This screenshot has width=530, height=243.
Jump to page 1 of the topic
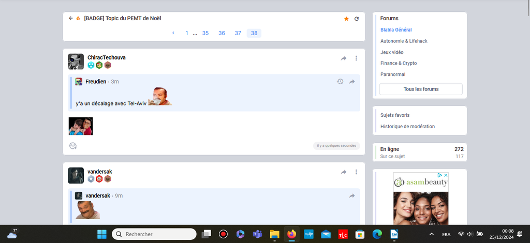187,33
